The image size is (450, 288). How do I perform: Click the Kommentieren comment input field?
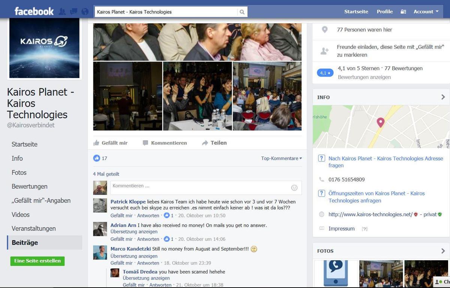tap(206, 188)
